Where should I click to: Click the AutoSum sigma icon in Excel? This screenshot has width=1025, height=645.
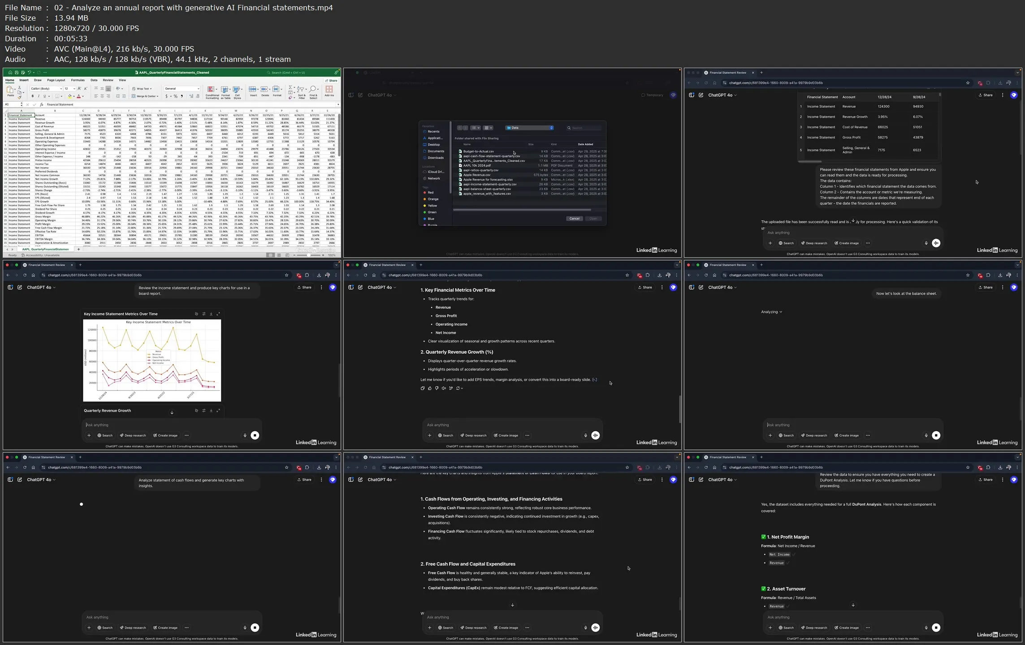(290, 87)
